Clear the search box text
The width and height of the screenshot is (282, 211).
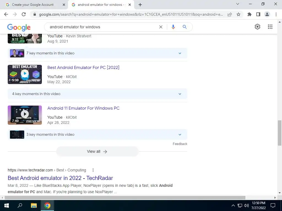tap(161, 27)
